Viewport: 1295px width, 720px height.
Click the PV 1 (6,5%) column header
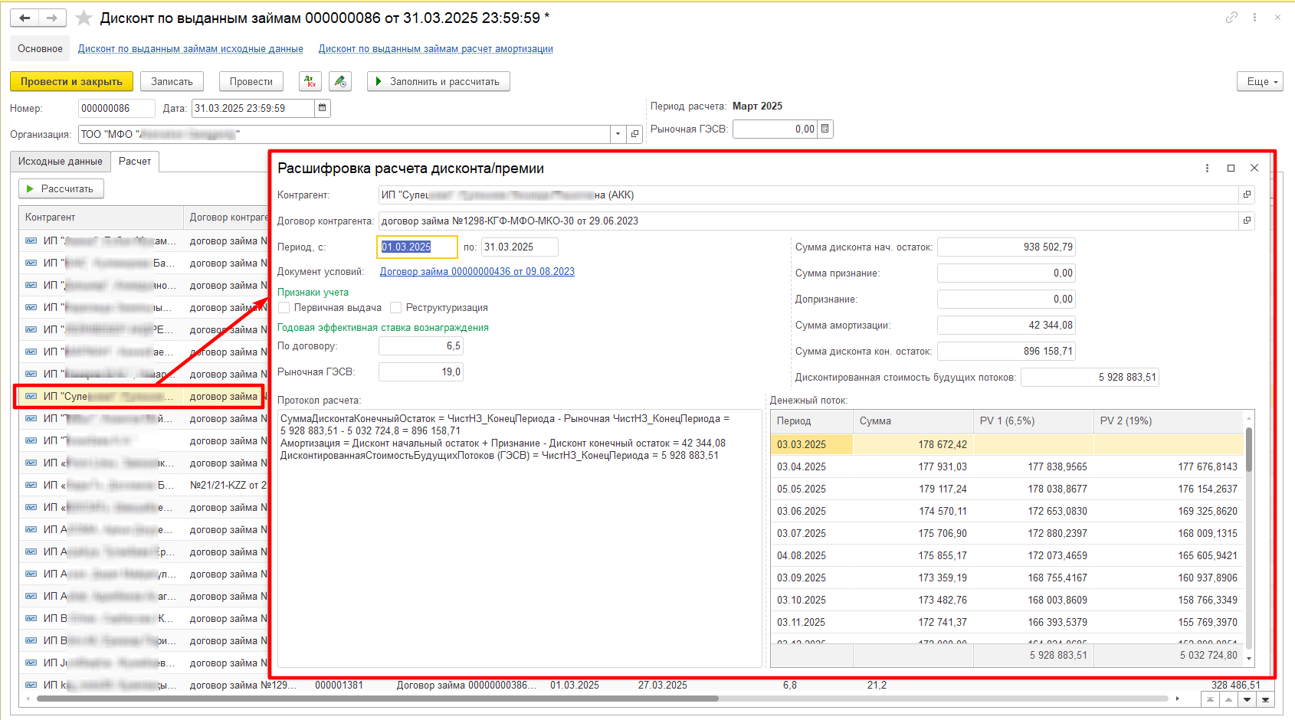click(1033, 421)
